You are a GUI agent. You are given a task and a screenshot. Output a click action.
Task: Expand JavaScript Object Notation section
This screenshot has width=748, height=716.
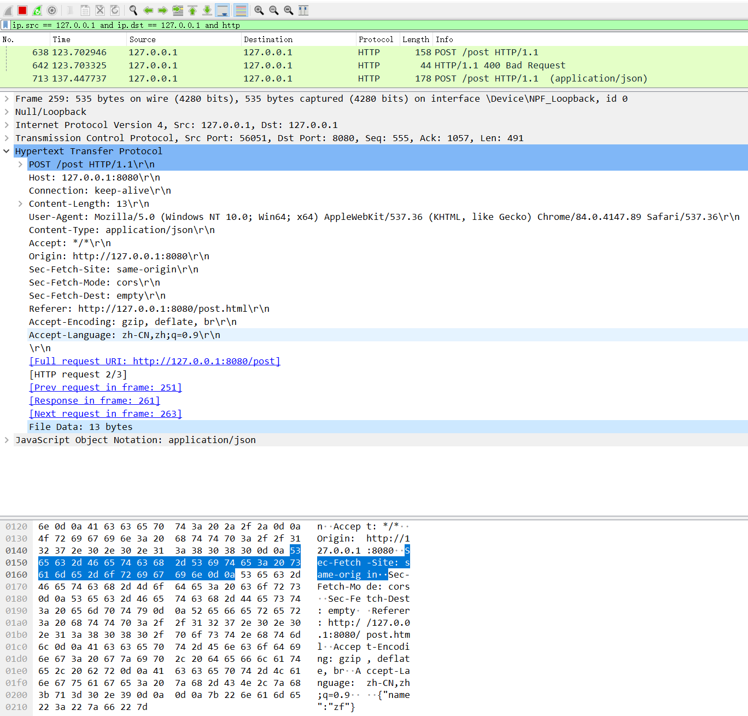(7, 440)
